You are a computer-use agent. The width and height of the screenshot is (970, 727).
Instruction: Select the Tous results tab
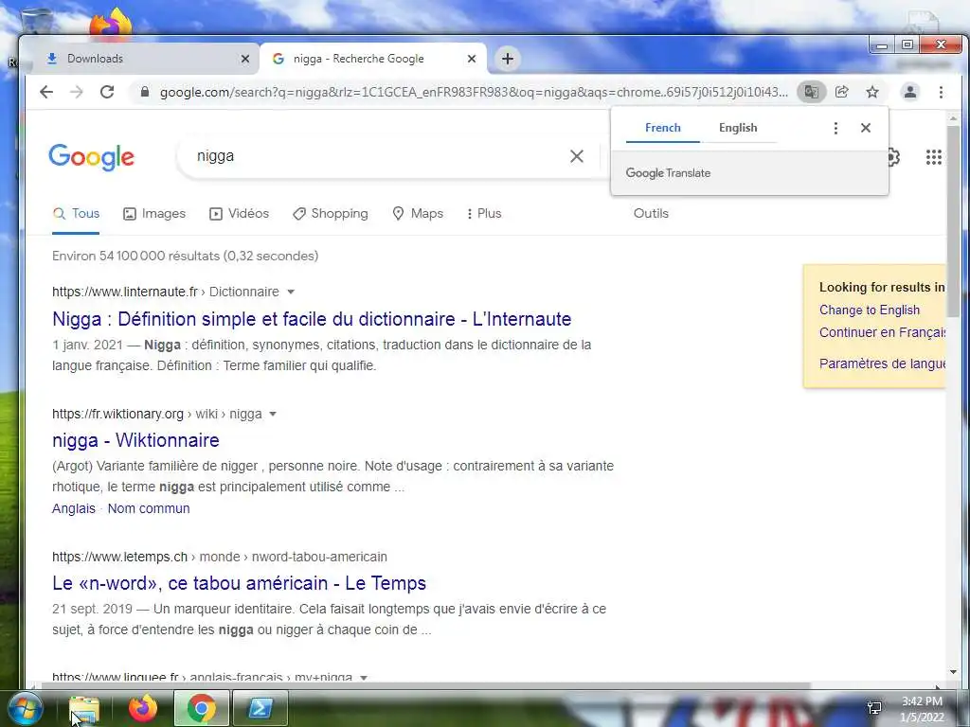click(x=76, y=214)
